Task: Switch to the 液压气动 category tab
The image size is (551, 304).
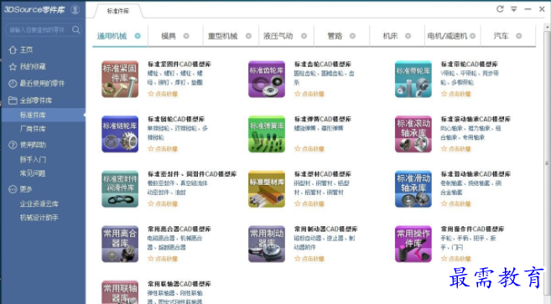Action: pos(286,36)
